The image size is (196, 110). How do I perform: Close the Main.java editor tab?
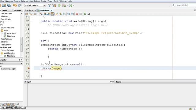click(x=51, y=10)
